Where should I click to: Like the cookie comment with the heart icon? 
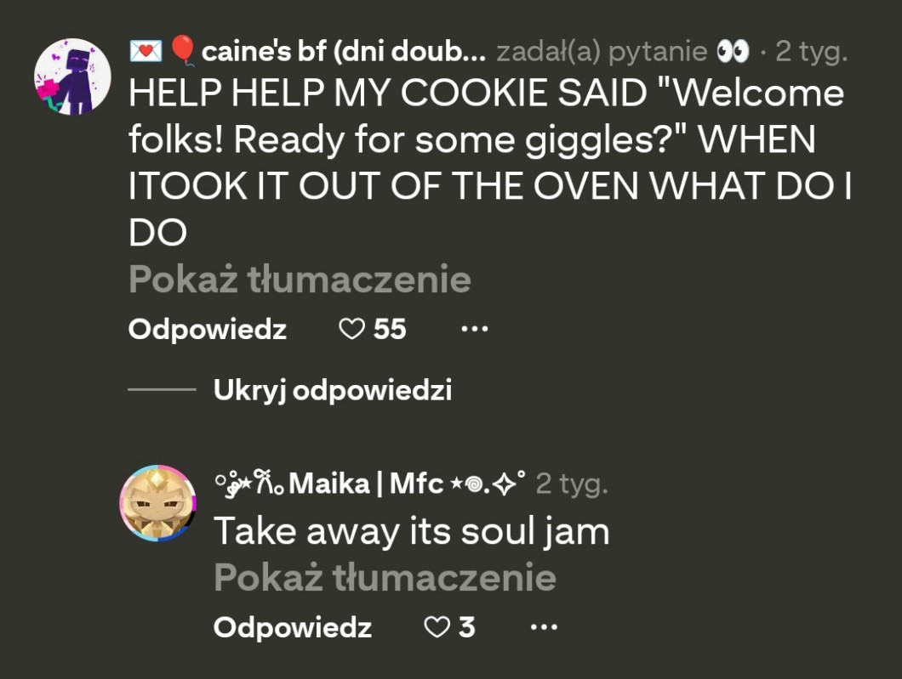(x=351, y=329)
